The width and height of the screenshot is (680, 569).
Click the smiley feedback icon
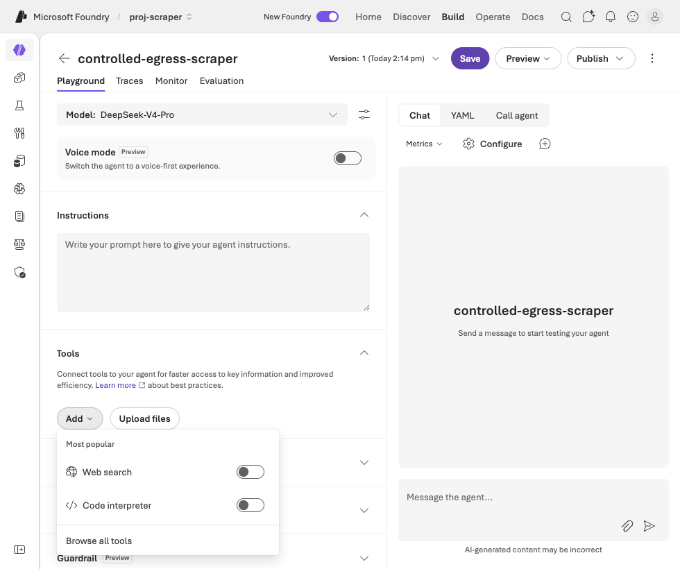(x=633, y=17)
